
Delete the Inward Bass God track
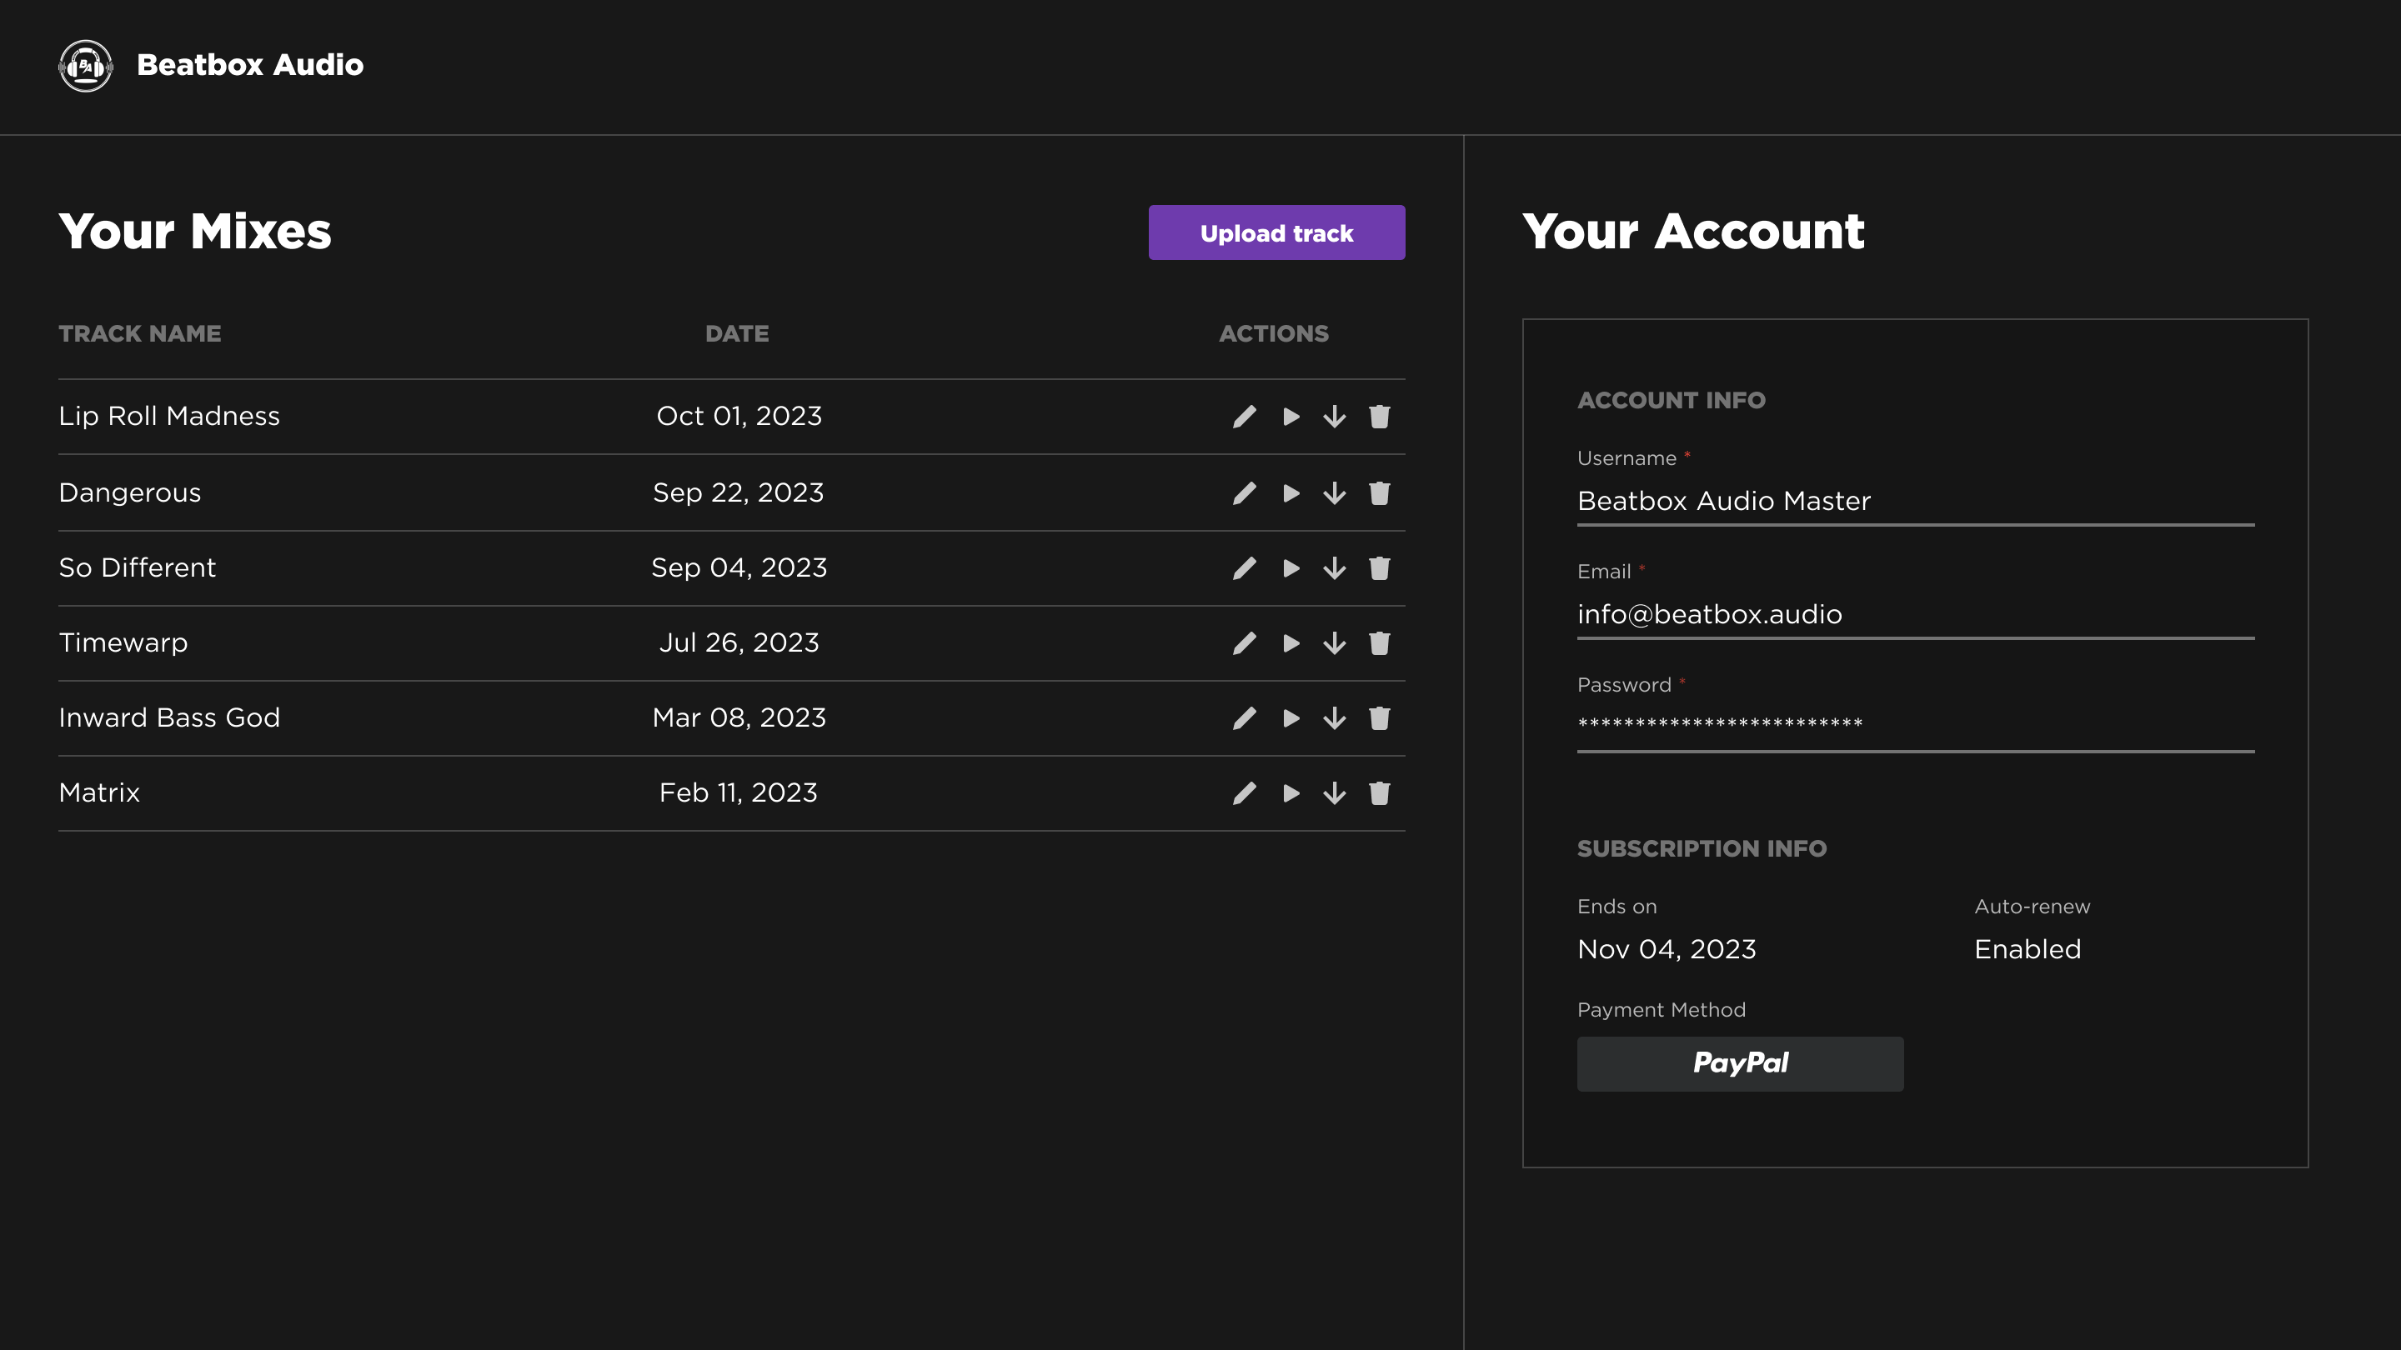(x=1380, y=718)
